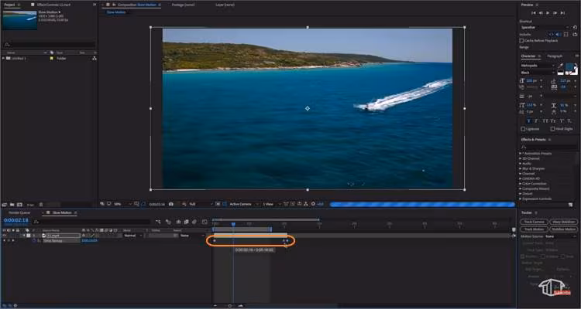Open the Black font style dropdown
581x309 pixels.
pos(538,73)
